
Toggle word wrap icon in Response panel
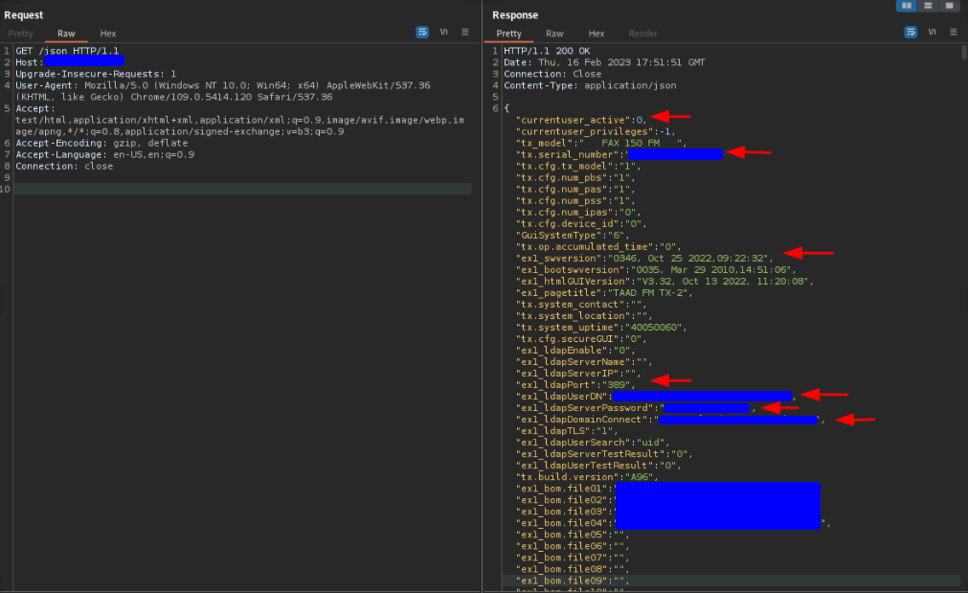pos(911,32)
